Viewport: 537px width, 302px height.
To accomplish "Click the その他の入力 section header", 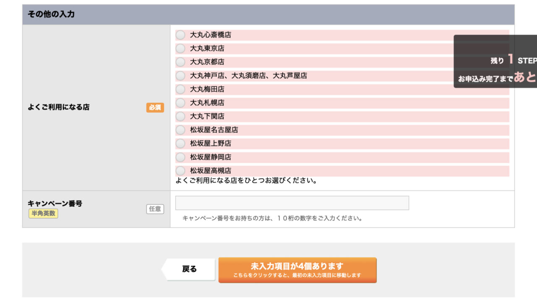I will click(x=268, y=14).
